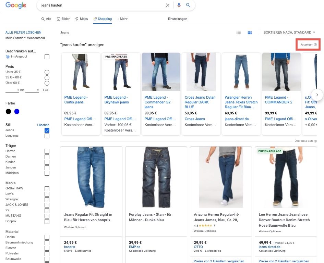Start voice search with the microphone icon
The height and width of the screenshot is (263, 324).
click(179, 5)
